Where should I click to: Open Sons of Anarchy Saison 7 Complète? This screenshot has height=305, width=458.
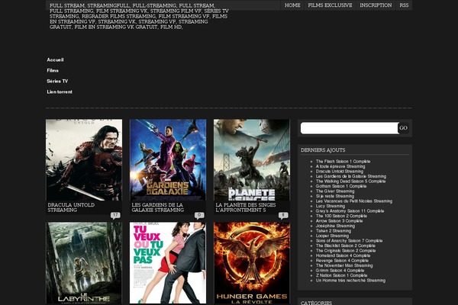[x=349, y=241]
